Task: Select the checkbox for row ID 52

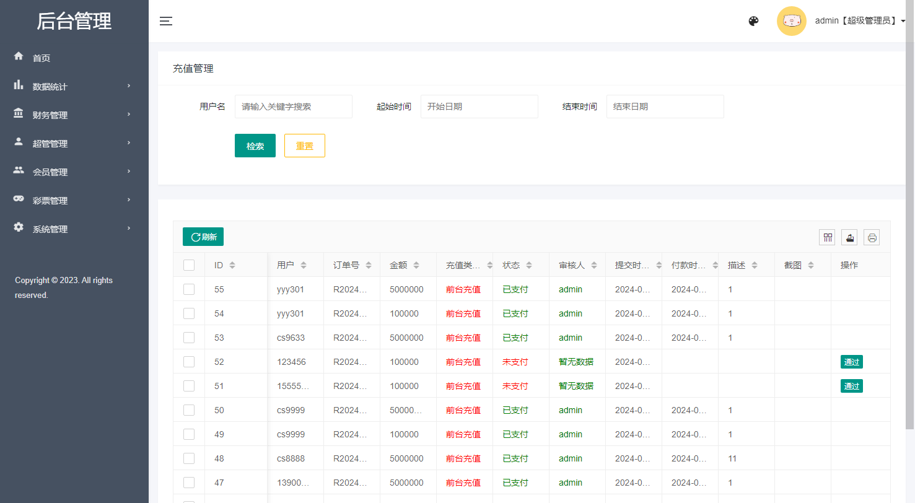Action: click(189, 362)
